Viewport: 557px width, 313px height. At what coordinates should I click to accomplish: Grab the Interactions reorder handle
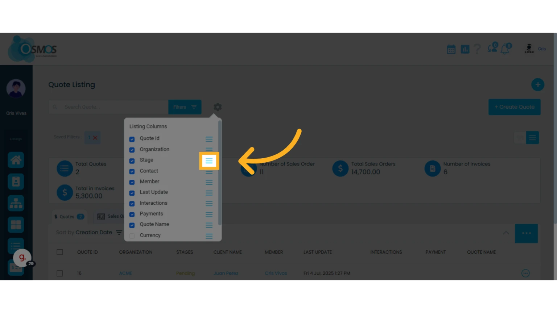[209, 204]
